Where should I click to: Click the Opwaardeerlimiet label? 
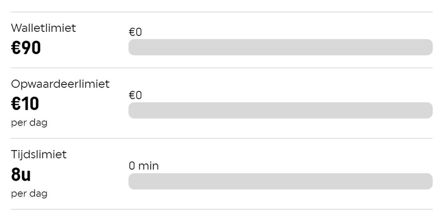click(60, 84)
